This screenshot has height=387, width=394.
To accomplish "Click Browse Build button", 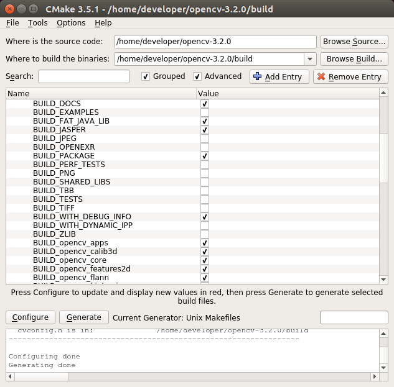I will [354, 58].
